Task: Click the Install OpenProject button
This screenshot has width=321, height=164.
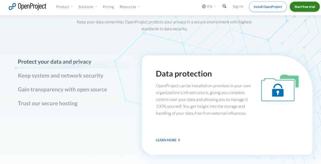Action: 268,7
